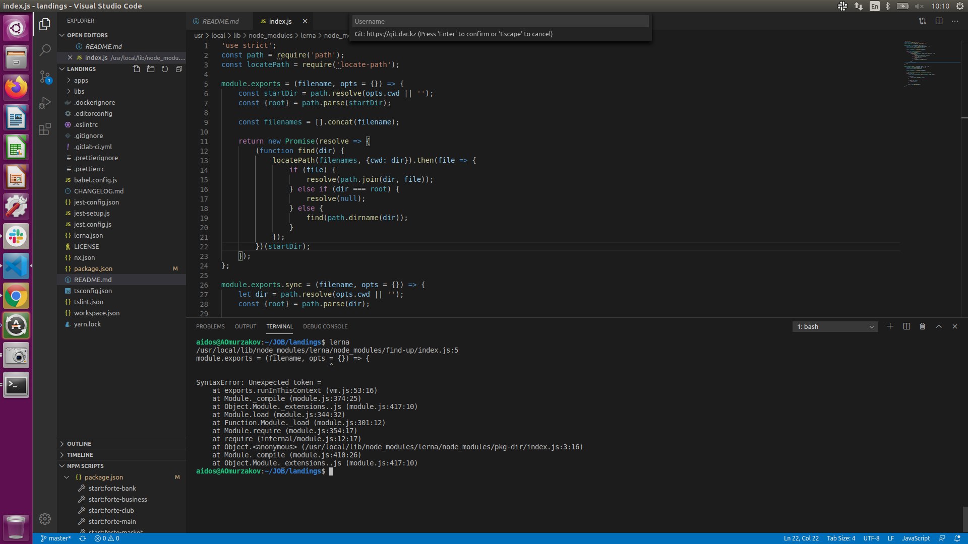Open Source Control view with badge
This screenshot has height=544, width=968.
(45, 77)
